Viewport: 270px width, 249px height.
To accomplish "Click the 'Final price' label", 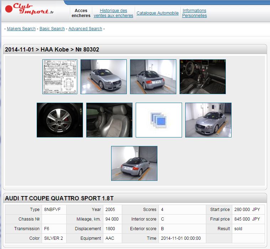I will pos(220,219).
